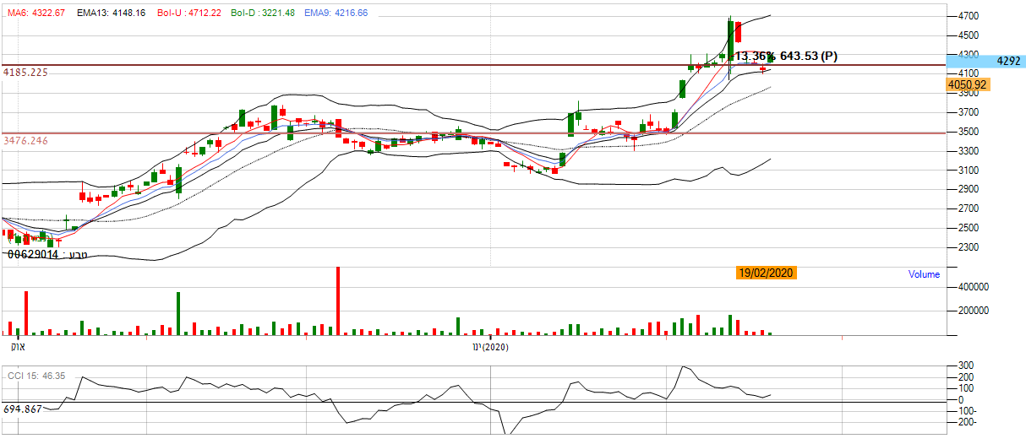The height and width of the screenshot is (444, 1026).
Task: Click the 694.867 label in CCI panel
Action: coord(23,409)
